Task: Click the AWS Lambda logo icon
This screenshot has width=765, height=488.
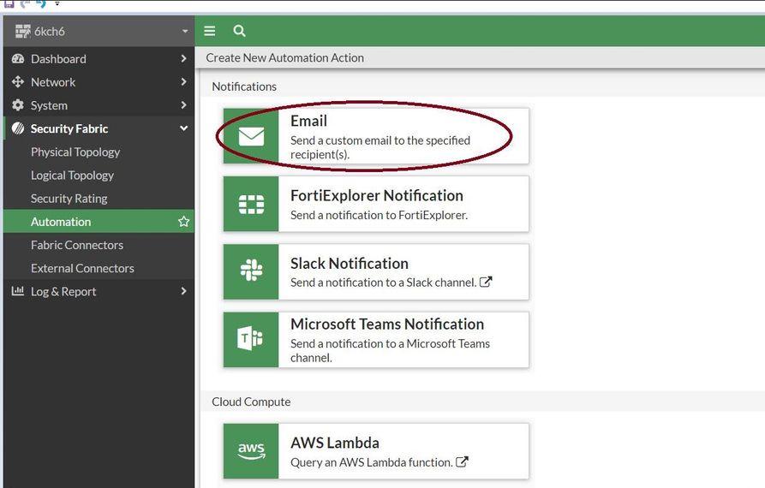Action: (251, 450)
